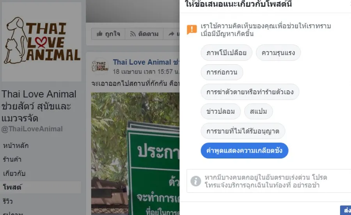Click the orange exclamation feedback icon
Screen dimensions: 351x215
(192, 30)
